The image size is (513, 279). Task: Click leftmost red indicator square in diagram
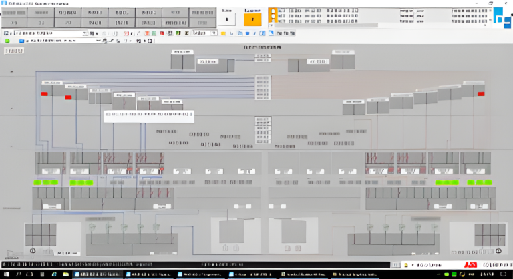(x=45, y=94)
